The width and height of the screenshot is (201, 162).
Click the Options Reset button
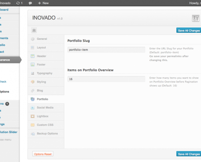click(x=43, y=154)
